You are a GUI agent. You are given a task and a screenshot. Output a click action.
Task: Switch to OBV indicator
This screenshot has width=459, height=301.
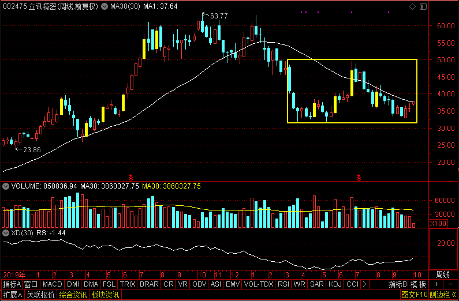[x=199, y=284]
